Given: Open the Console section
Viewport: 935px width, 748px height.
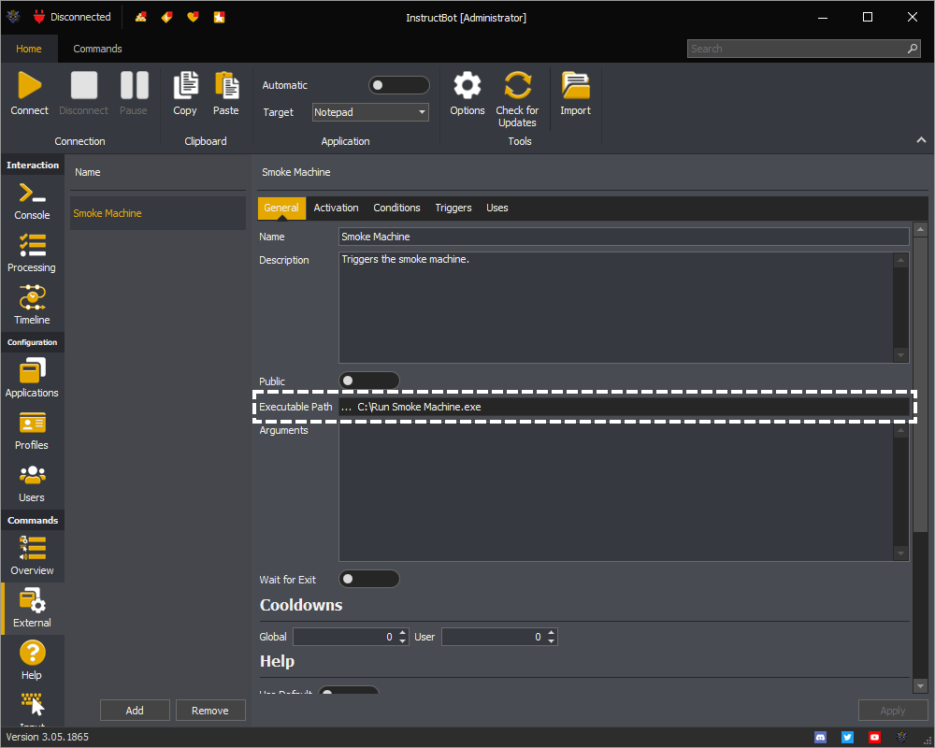Looking at the screenshot, I should 32,201.
